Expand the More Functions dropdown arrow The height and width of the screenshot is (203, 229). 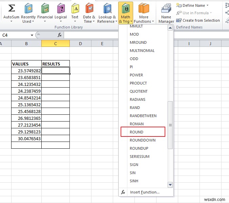153,21
